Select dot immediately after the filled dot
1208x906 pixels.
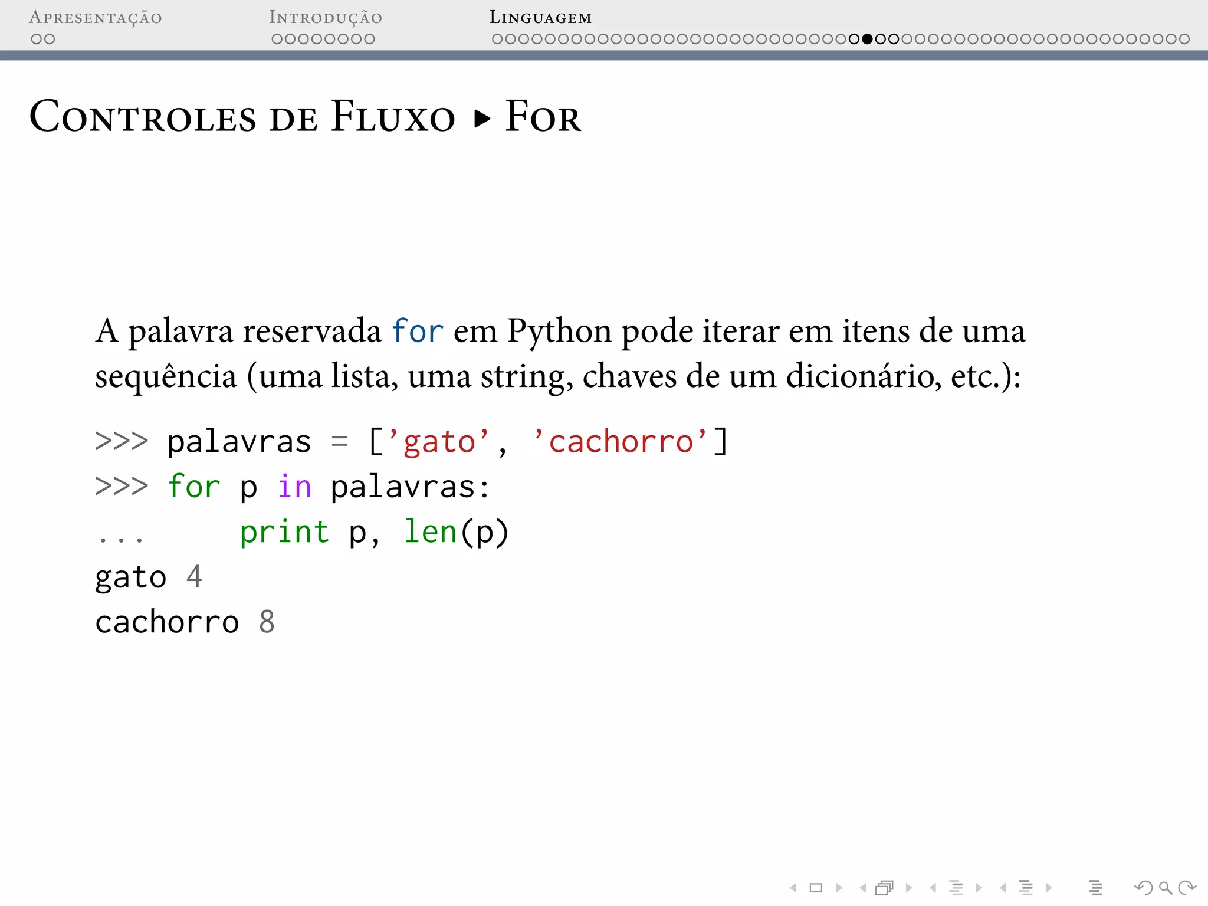click(x=881, y=39)
